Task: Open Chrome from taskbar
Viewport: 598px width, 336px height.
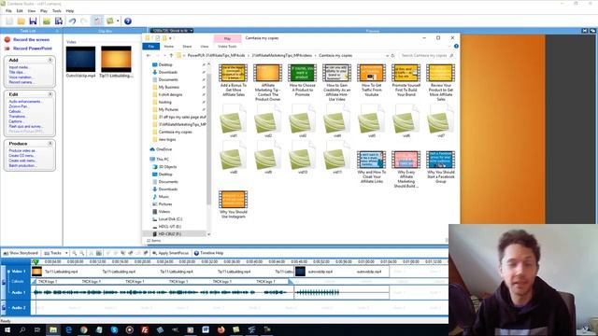Action: coord(83,329)
